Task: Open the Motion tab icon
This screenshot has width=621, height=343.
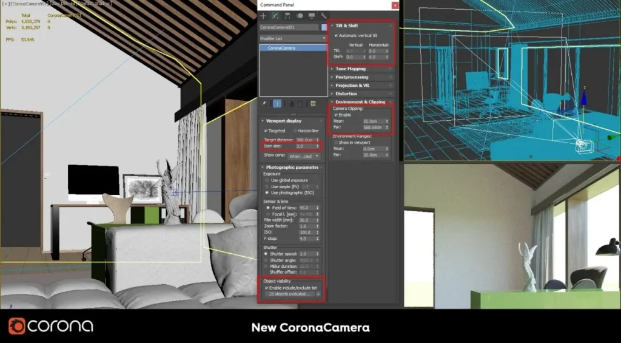Action: pyautogui.click(x=300, y=16)
